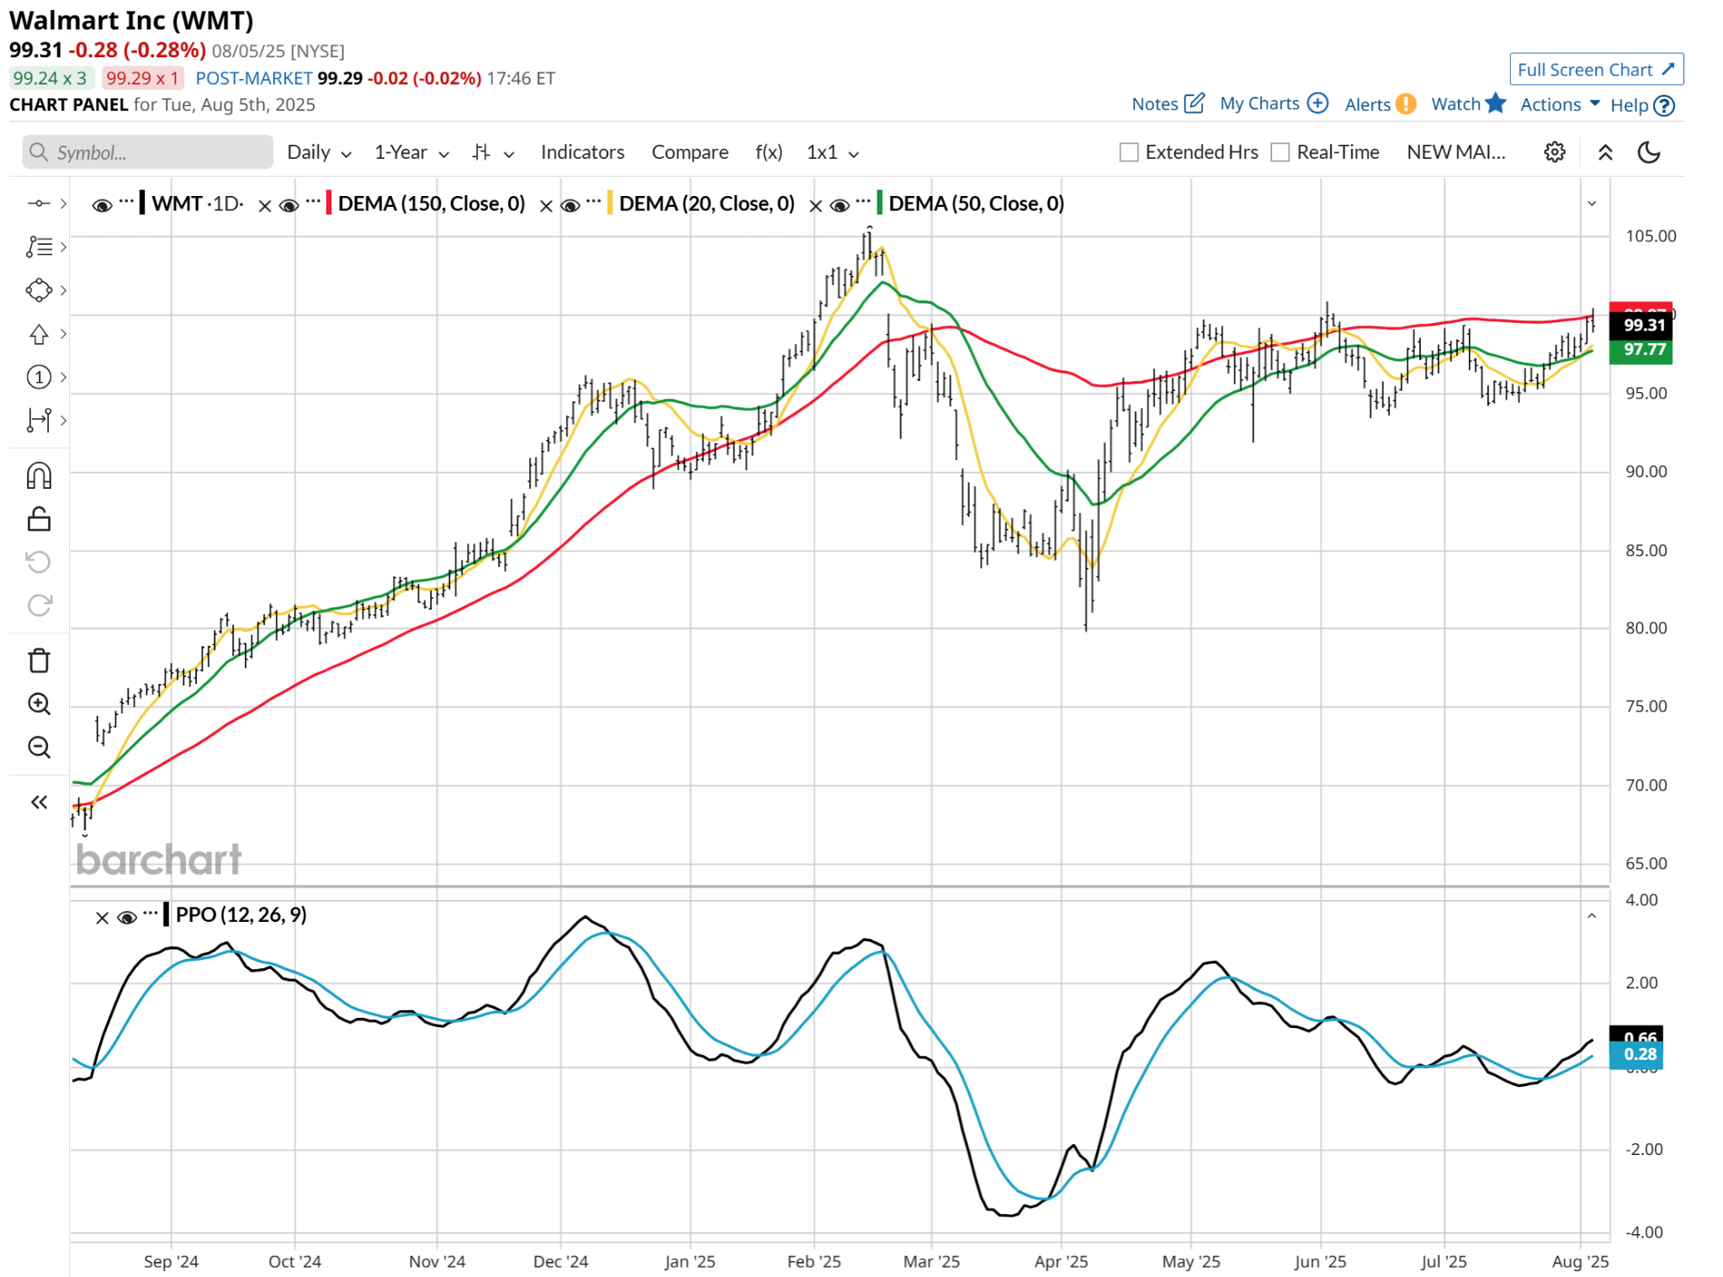
Task: Open the Compare menu
Action: coord(690,152)
